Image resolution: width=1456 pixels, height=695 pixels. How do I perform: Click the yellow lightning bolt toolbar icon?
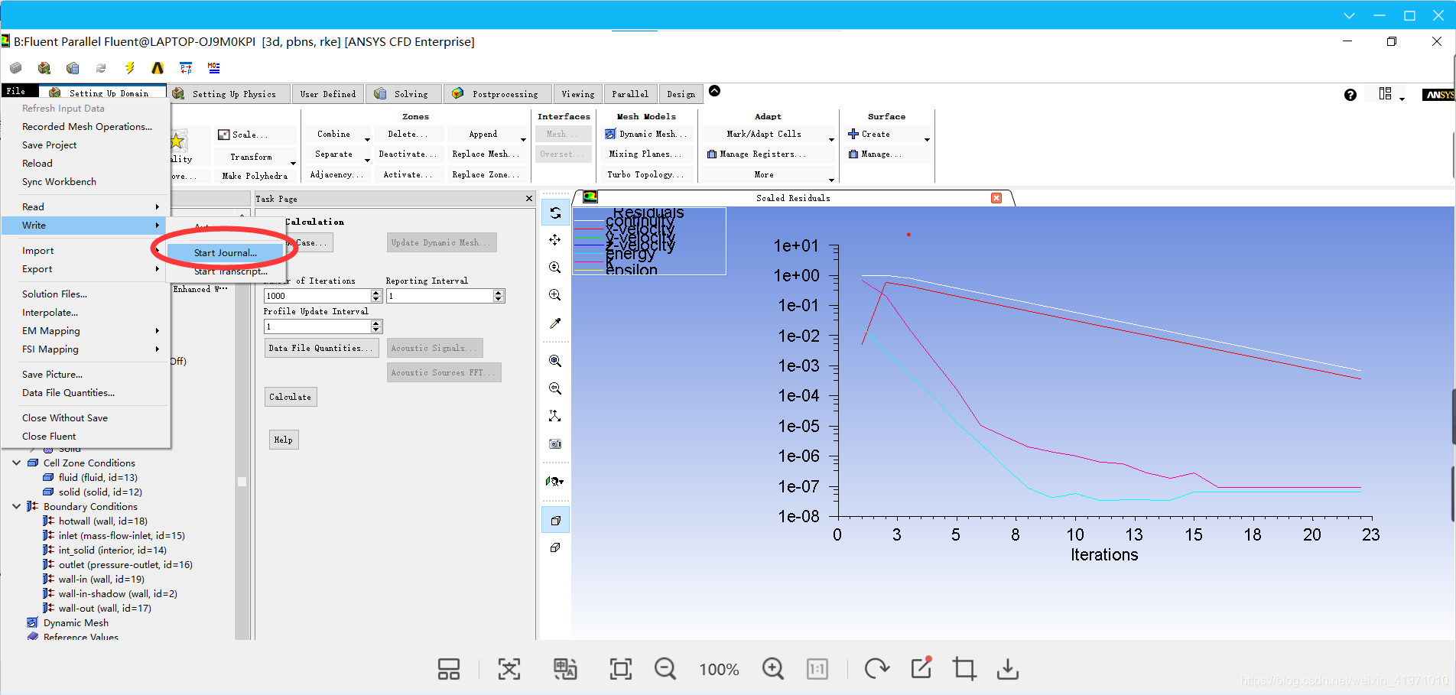(x=130, y=68)
